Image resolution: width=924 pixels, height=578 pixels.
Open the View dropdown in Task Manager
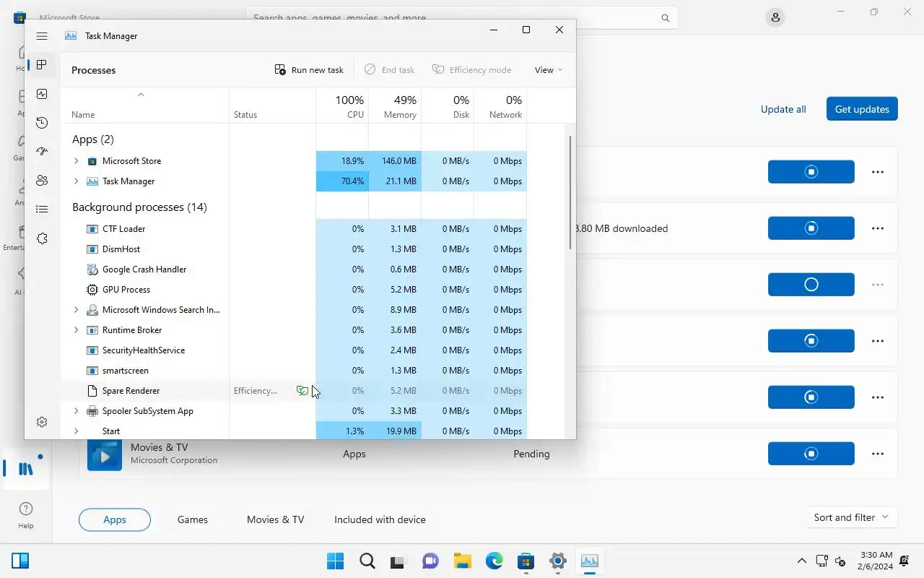(x=549, y=70)
